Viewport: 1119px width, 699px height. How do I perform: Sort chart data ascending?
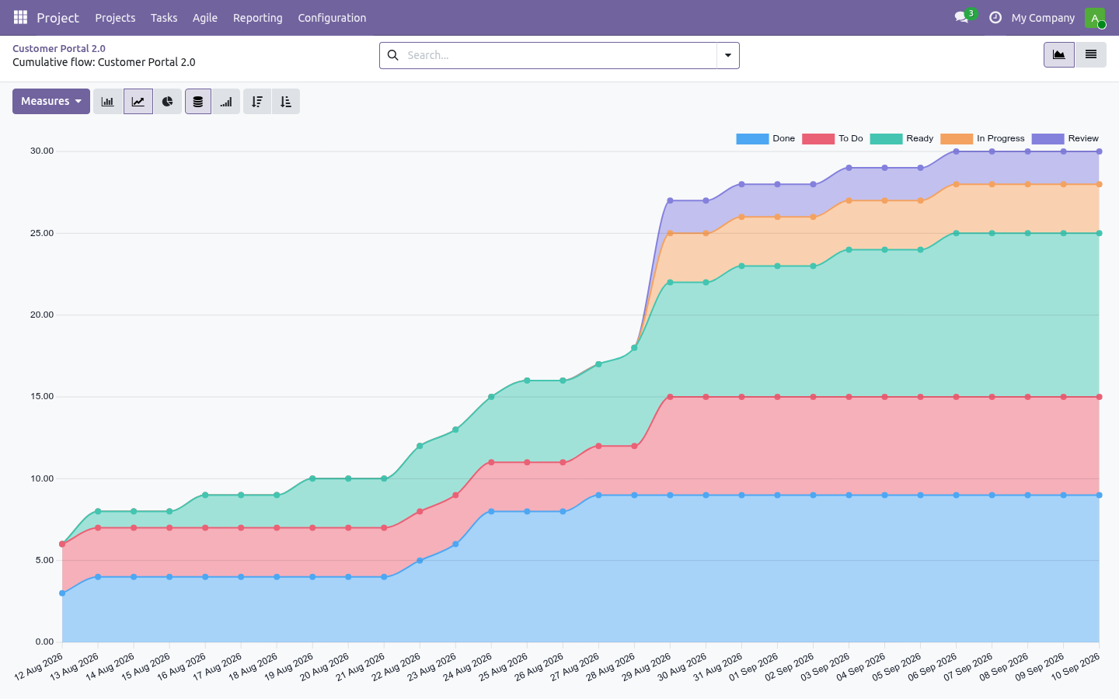[286, 102]
